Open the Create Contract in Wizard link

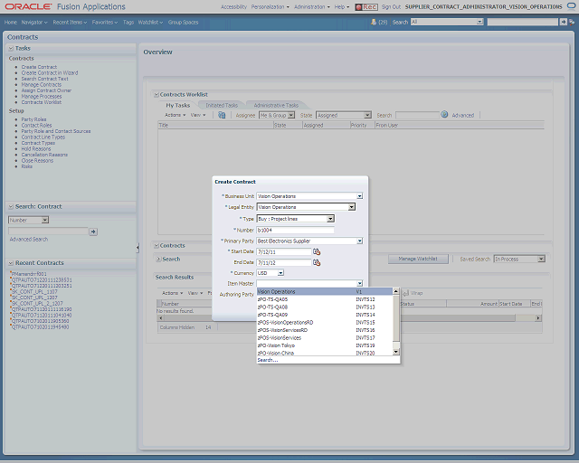coord(50,73)
